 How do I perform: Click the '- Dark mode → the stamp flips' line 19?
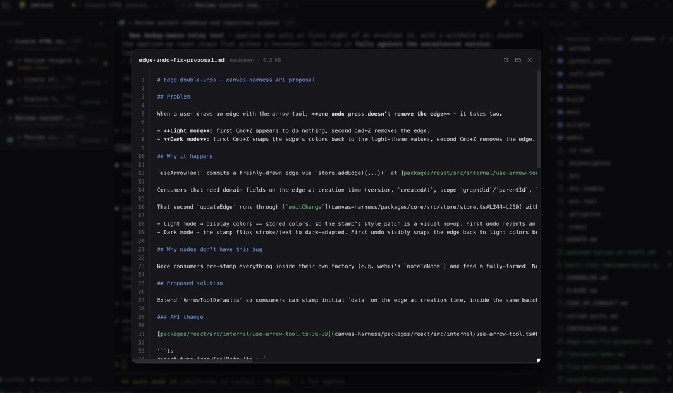pyautogui.click(x=346, y=233)
